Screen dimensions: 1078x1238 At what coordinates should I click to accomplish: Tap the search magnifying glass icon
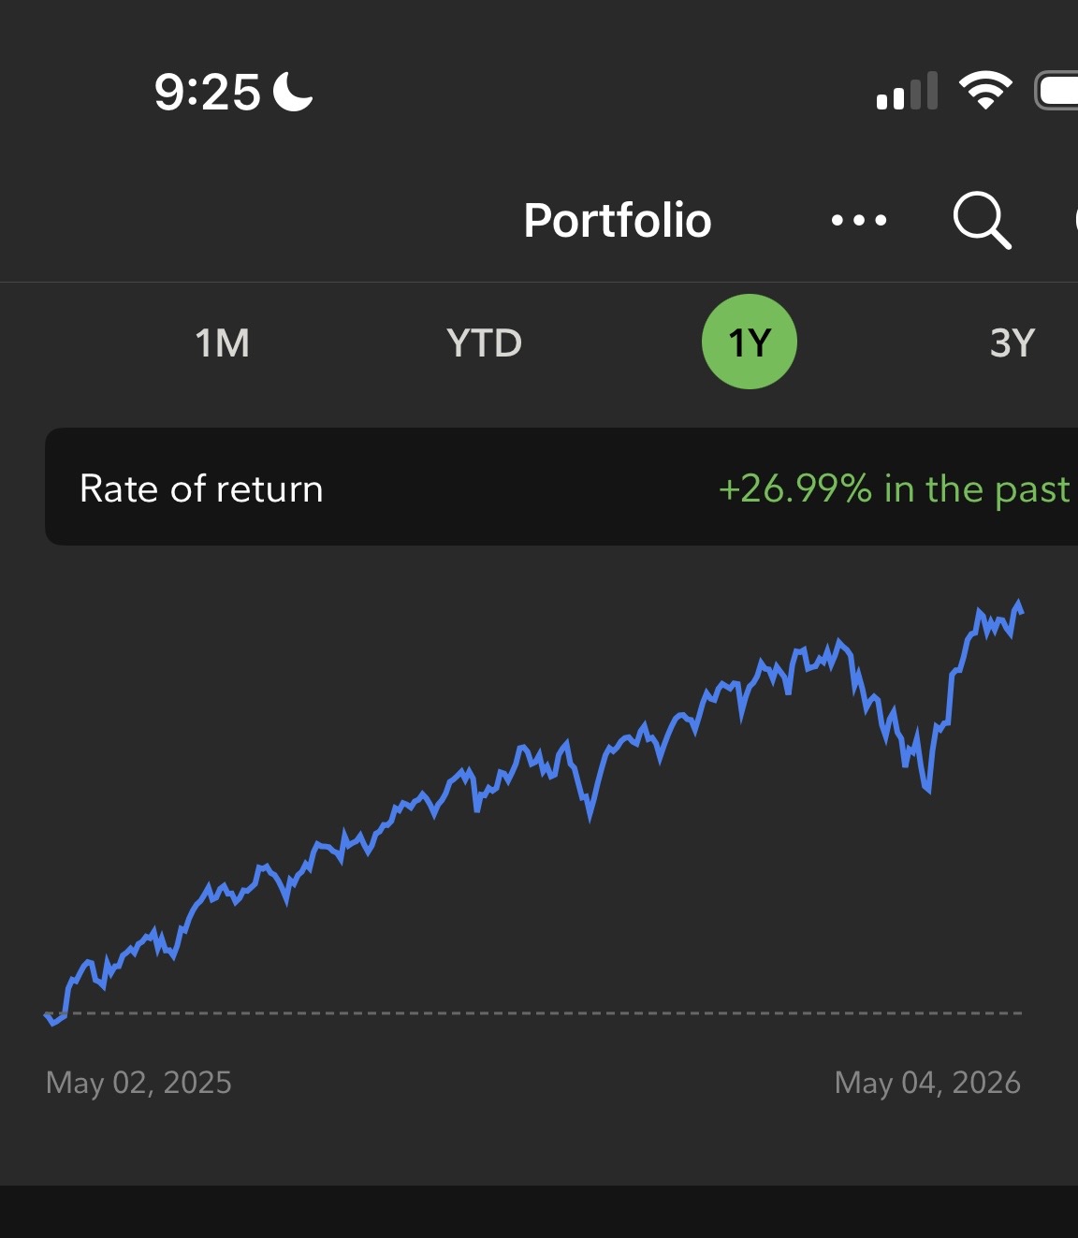coord(982,221)
